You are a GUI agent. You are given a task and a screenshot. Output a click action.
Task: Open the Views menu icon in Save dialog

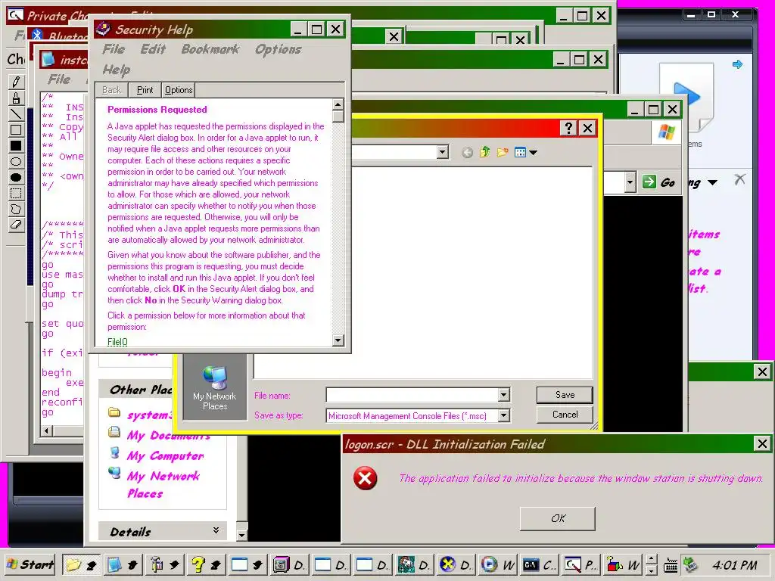click(525, 152)
